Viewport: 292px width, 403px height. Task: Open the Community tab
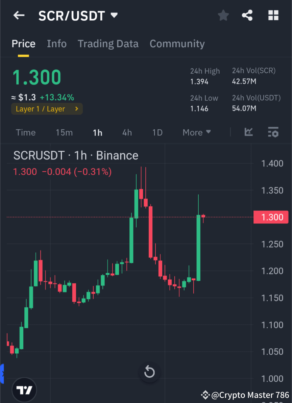(177, 44)
